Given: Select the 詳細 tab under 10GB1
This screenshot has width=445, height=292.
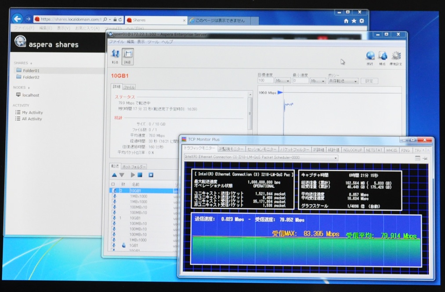Looking at the screenshot, I should [x=117, y=86].
